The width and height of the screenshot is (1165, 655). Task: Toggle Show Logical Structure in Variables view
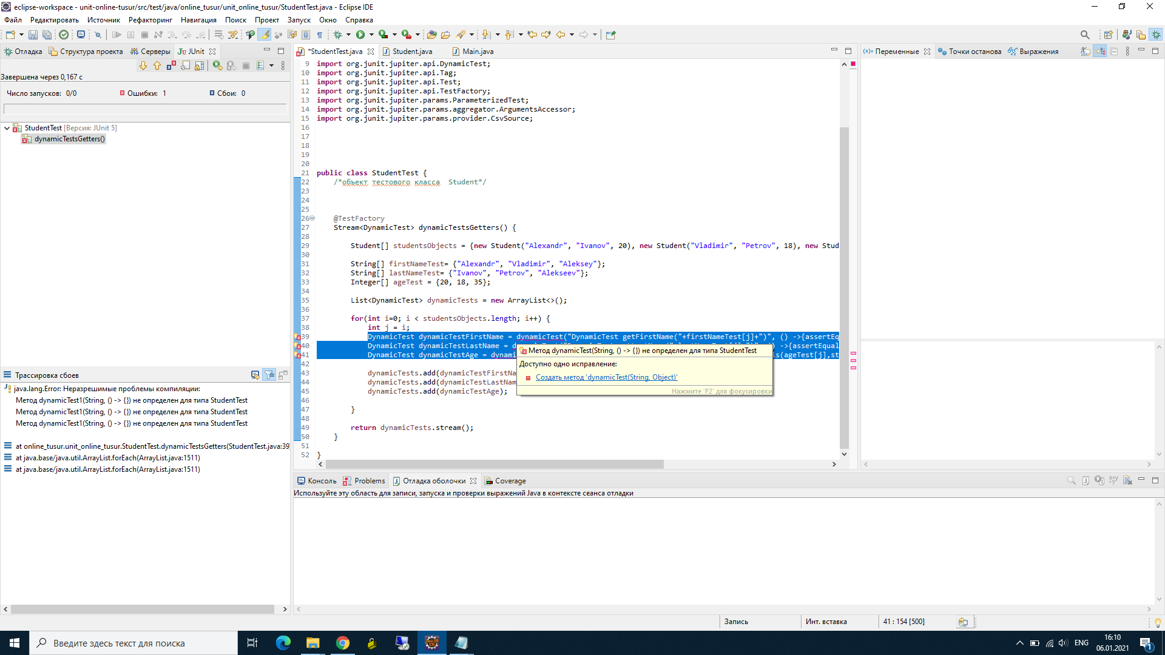tap(1099, 52)
